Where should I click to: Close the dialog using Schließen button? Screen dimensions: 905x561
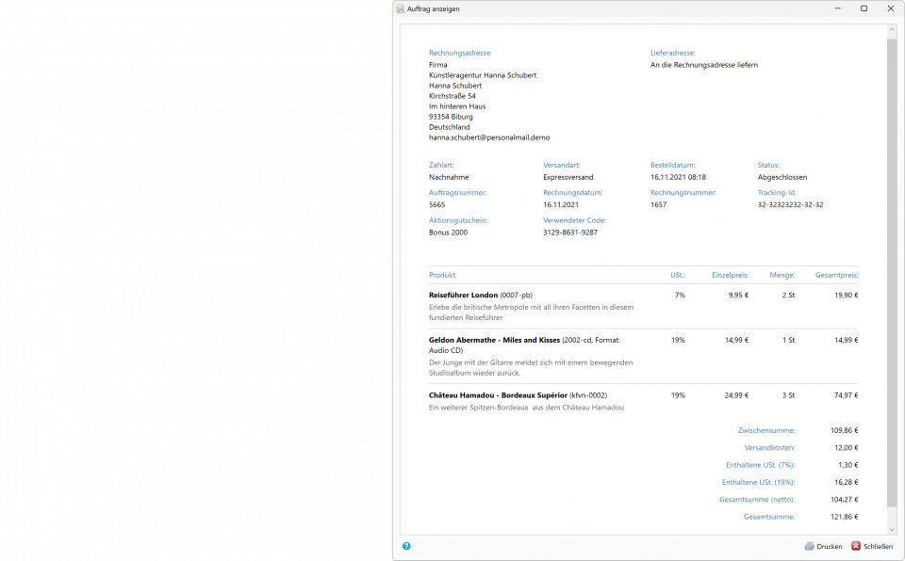coord(872,546)
